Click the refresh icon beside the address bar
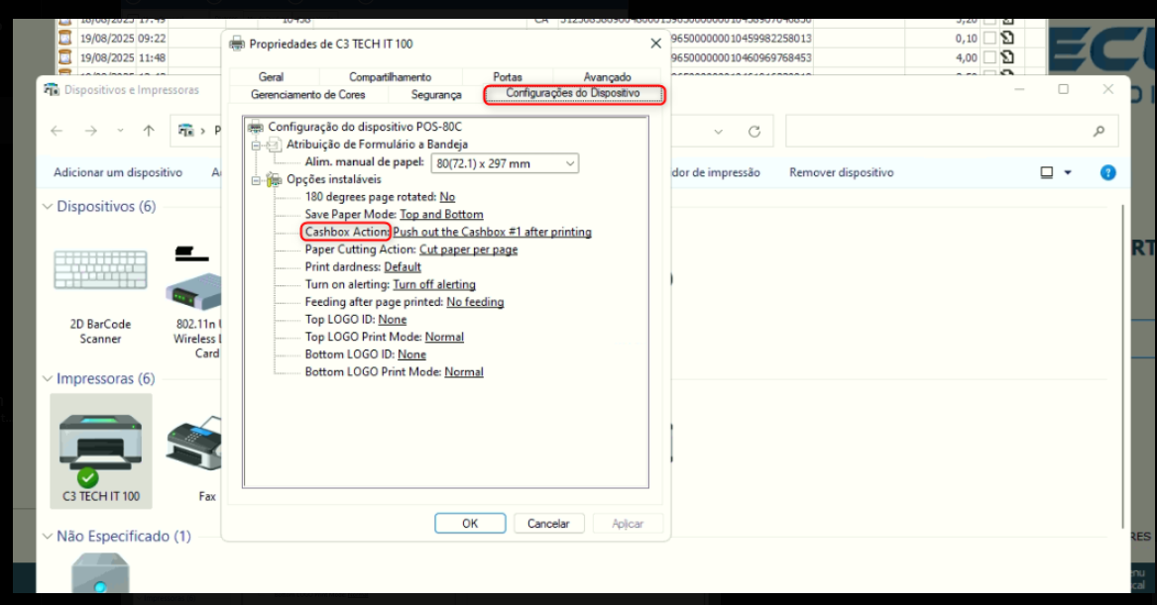 coord(754,131)
